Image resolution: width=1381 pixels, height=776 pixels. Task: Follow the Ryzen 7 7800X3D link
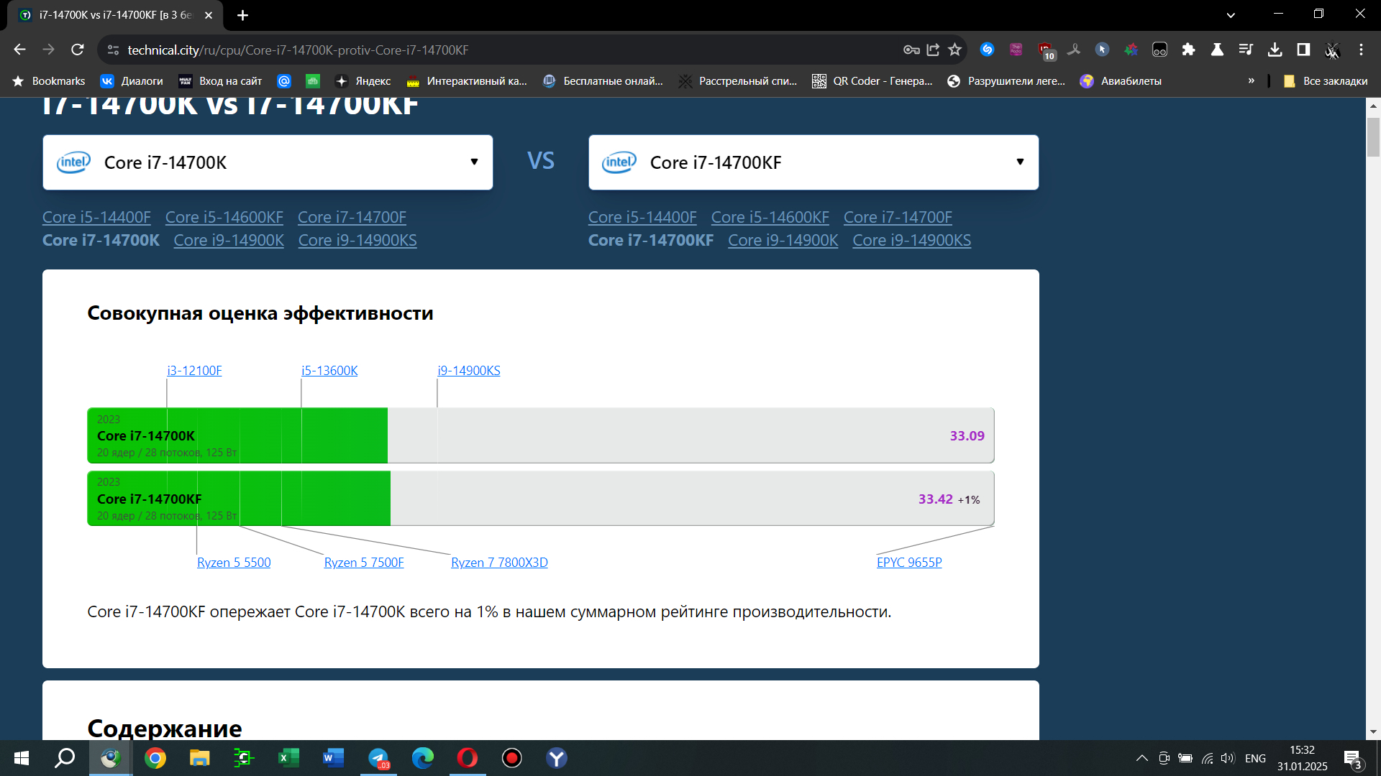pyautogui.click(x=499, y=563)
